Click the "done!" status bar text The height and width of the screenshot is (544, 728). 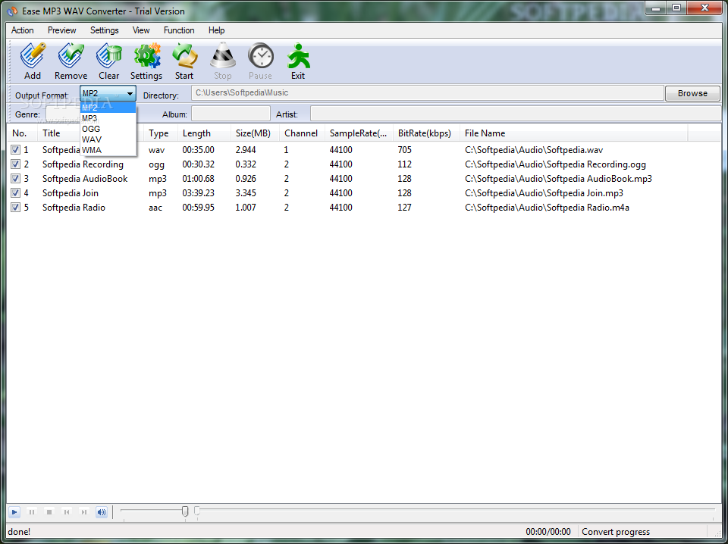coord(19,532)
